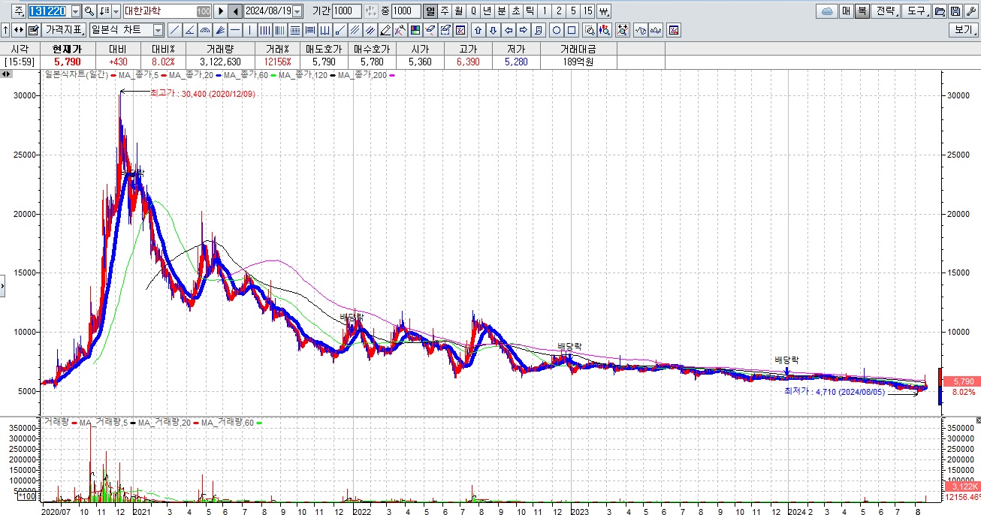The image size is (981, 515).
Task: Select the Fibonacci fan drawing tool
Action: [x=220, y=30]
